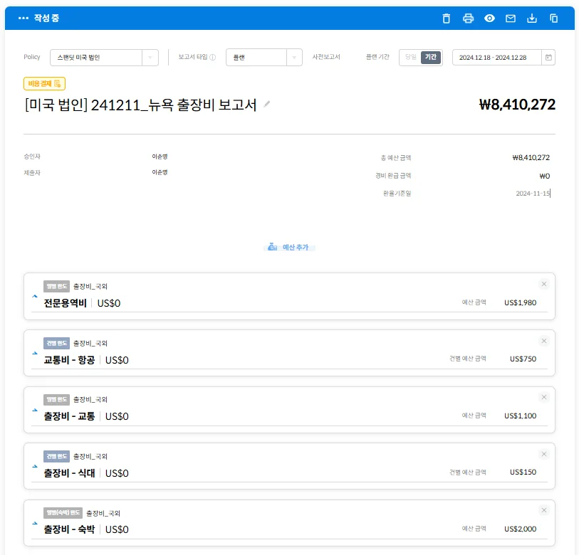The width and height of the screenshot is (579, 555).
Task: Click the download report icon
Action: coord(531,18)
